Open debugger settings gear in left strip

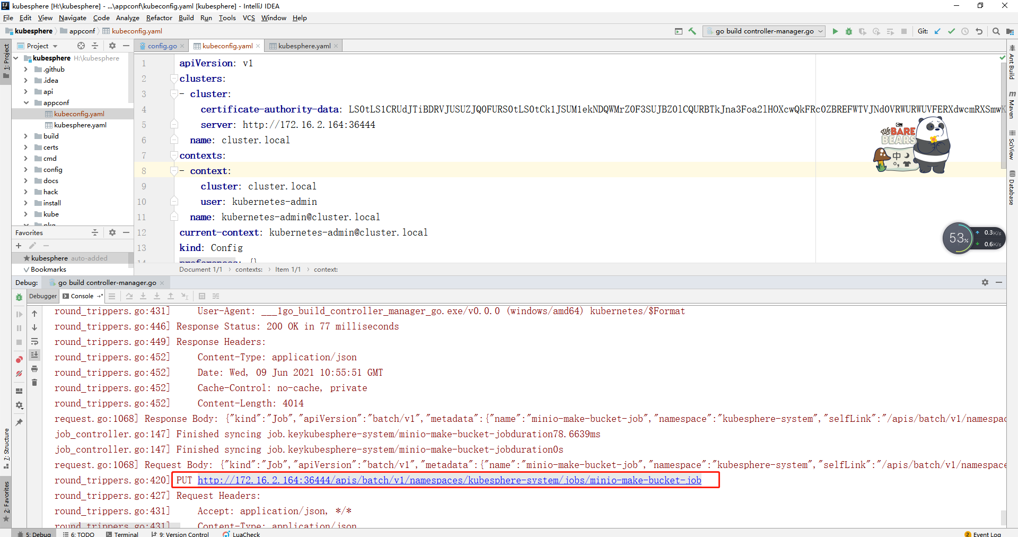point(19,405)
